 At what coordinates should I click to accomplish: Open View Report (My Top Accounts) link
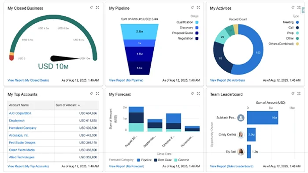[x=28, y=166]
